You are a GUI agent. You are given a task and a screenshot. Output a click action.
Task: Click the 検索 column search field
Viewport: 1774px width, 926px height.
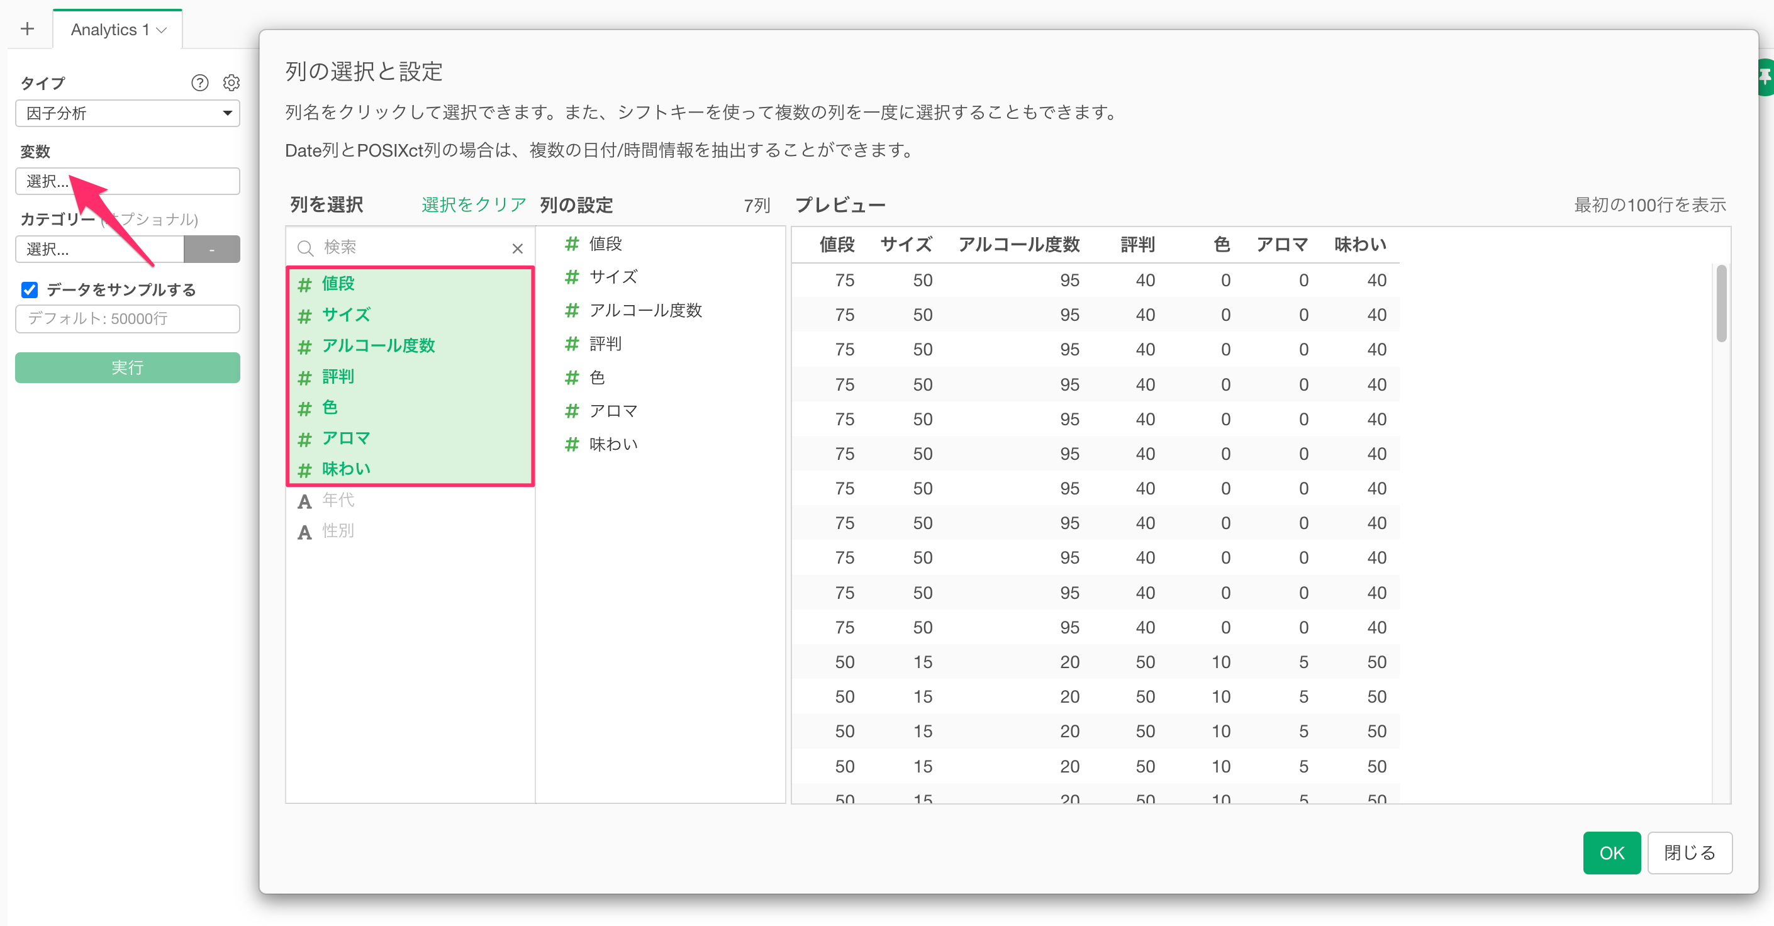(x=411, y=247)
